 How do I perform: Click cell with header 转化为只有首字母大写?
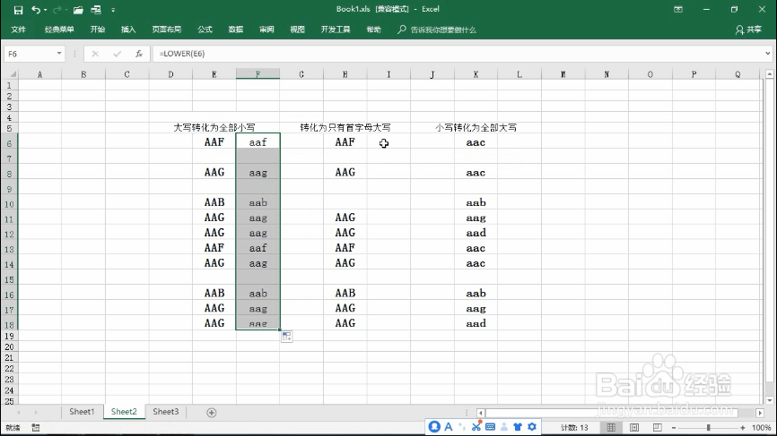pyautogui.click(x=345, y=127)
